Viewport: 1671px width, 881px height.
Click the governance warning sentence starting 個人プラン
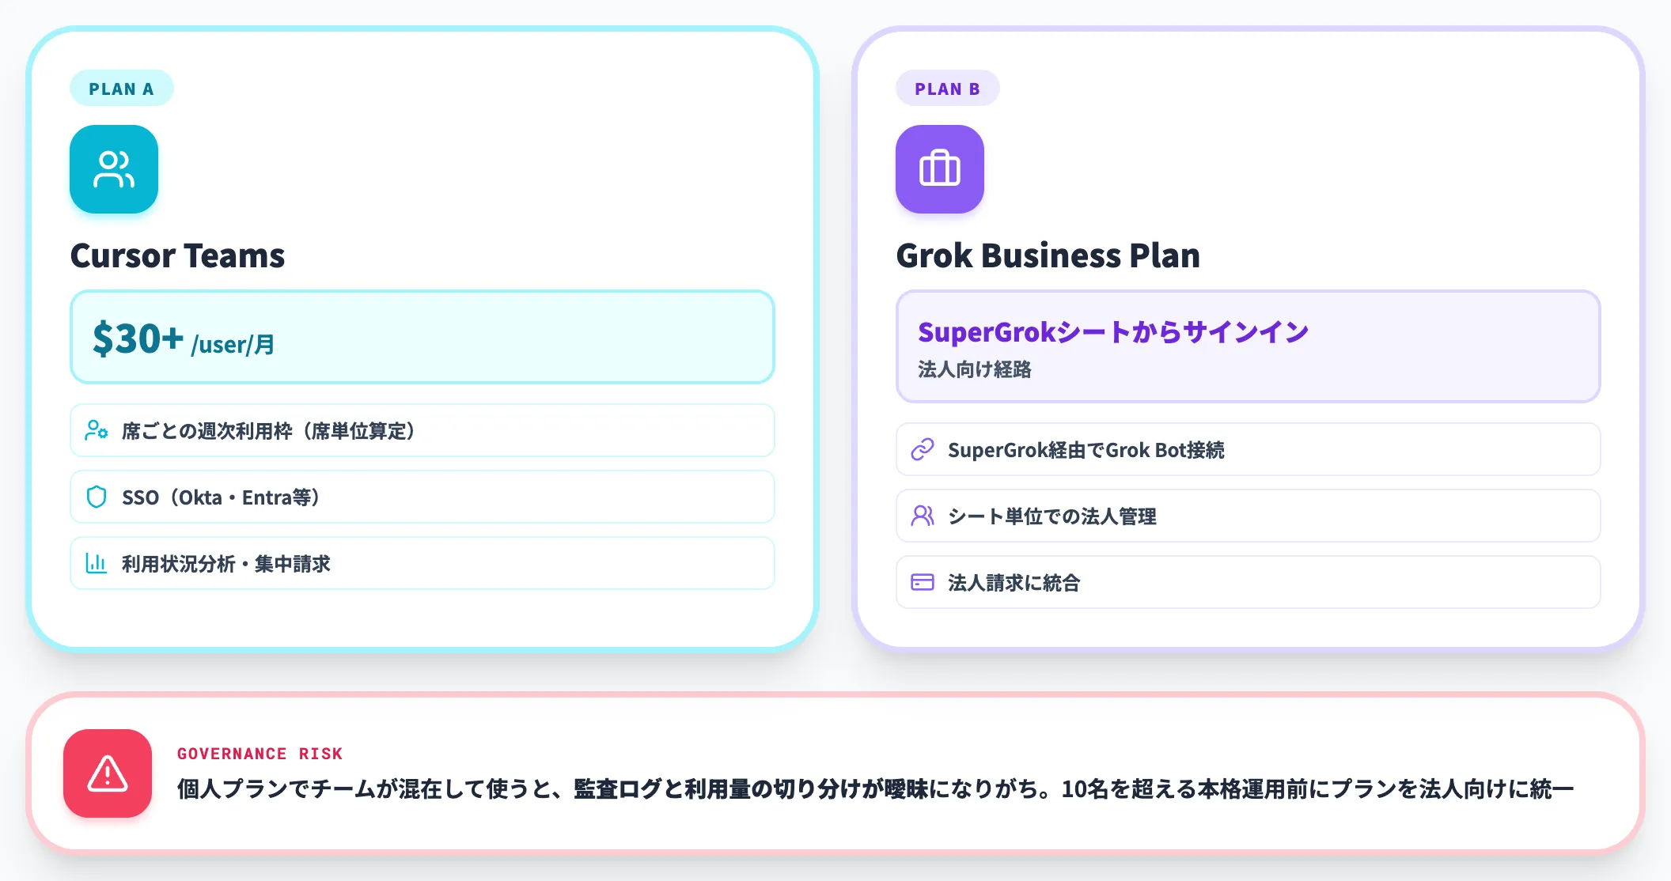coord(876,788)
